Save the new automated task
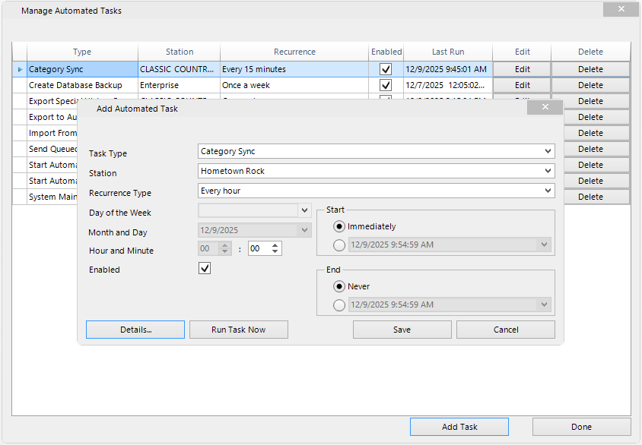 [x=402, y=329]
